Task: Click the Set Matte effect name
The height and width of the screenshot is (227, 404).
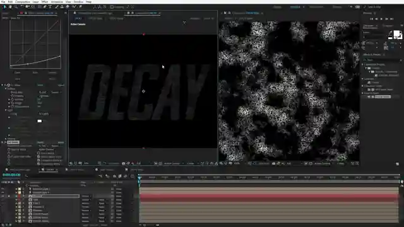Action: (13, 143)
